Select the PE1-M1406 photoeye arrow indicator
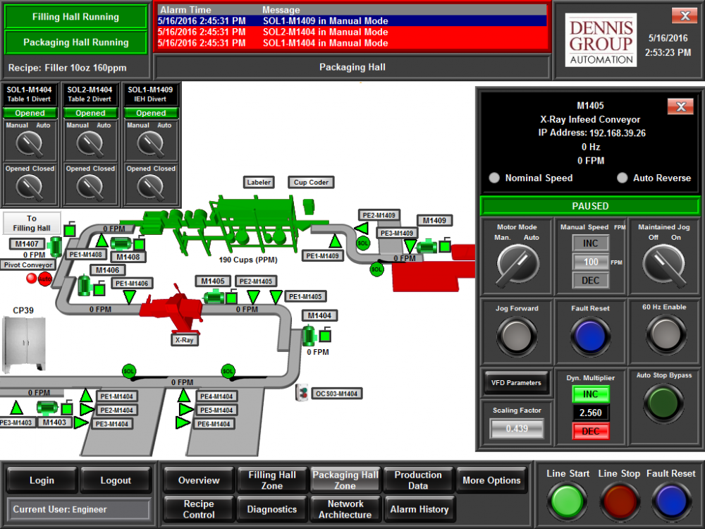The height and width of the screenshot is (529, 705). point(128,295)
